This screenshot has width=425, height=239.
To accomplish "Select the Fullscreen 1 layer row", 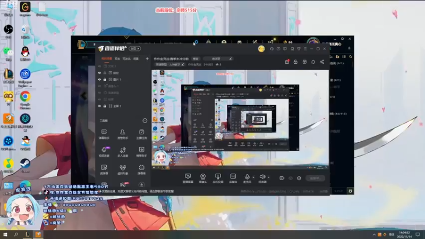I will click(x=123, y=106).
